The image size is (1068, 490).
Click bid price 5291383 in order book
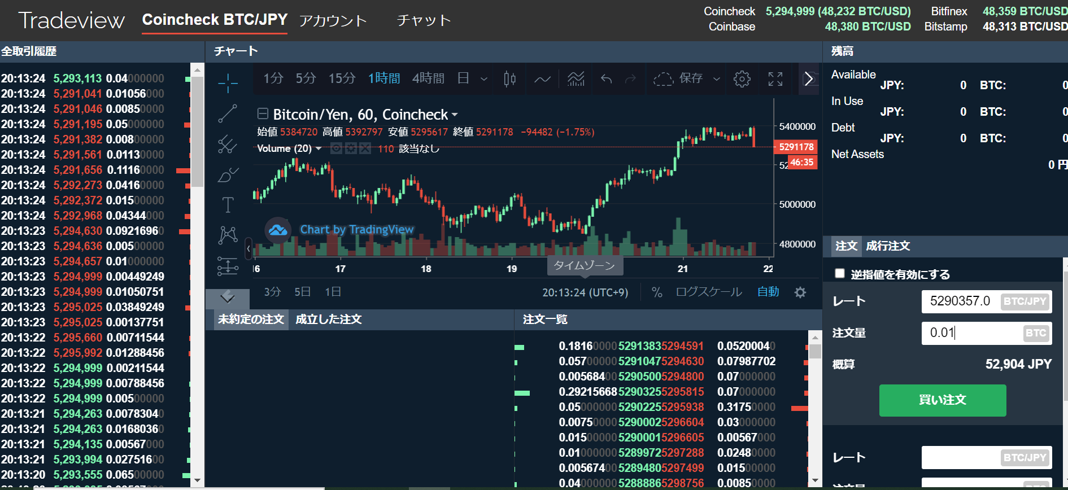pos(639,346)
